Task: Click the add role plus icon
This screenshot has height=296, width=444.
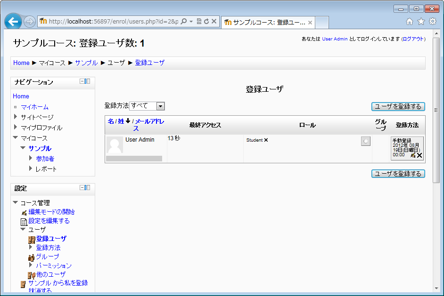Action: [x=365, y=141]
